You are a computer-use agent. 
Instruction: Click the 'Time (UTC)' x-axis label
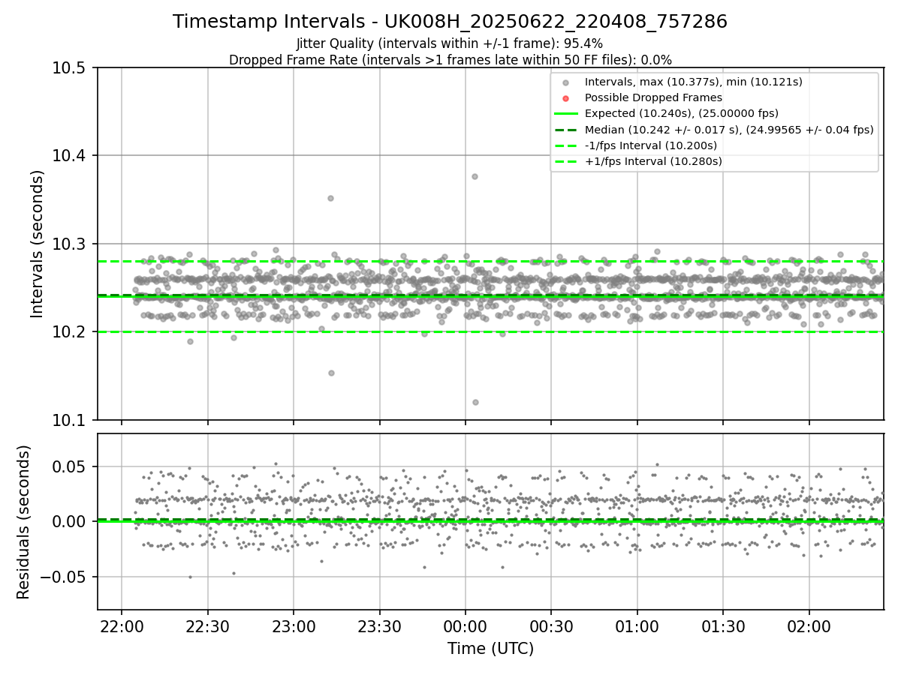pyautogui.click(x=490, y=649)
